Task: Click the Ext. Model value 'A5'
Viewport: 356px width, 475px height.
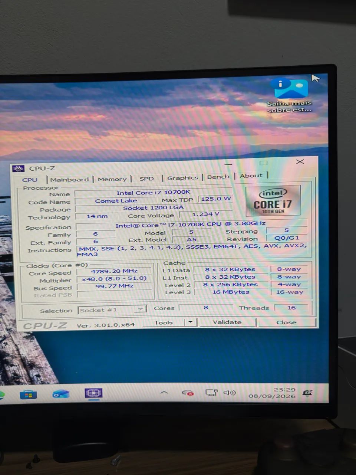Action: pos(191,239)
